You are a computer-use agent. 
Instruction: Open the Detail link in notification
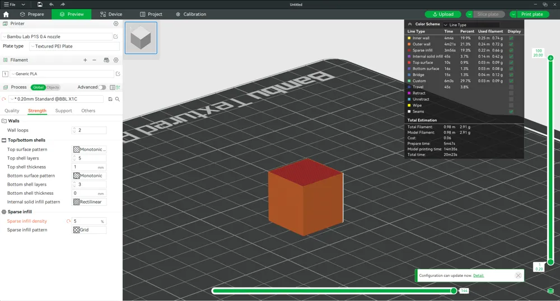click(x=478, y=276)
